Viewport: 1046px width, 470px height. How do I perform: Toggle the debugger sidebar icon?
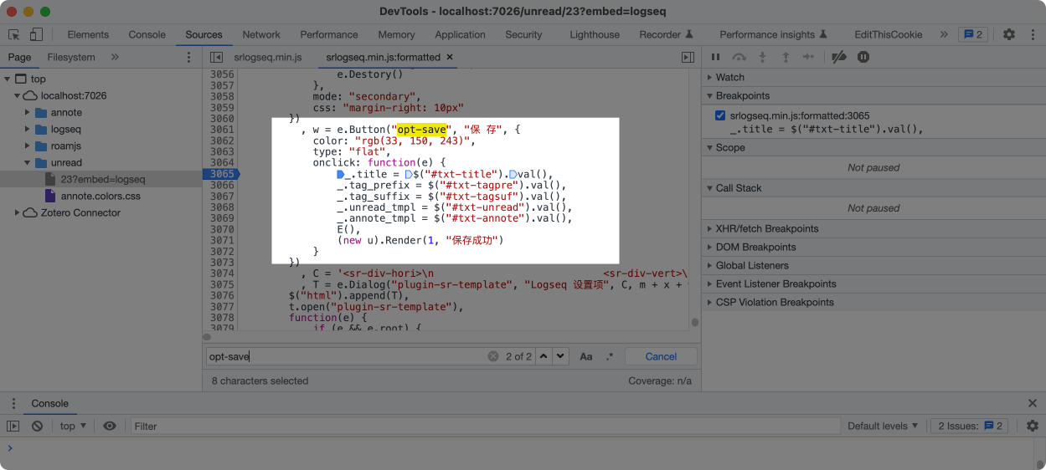(688, 57)
